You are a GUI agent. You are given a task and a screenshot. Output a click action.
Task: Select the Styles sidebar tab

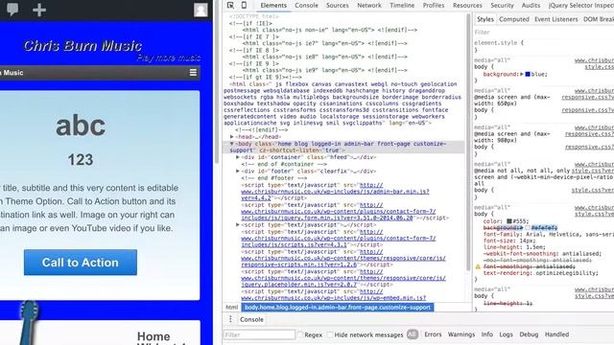485,19
